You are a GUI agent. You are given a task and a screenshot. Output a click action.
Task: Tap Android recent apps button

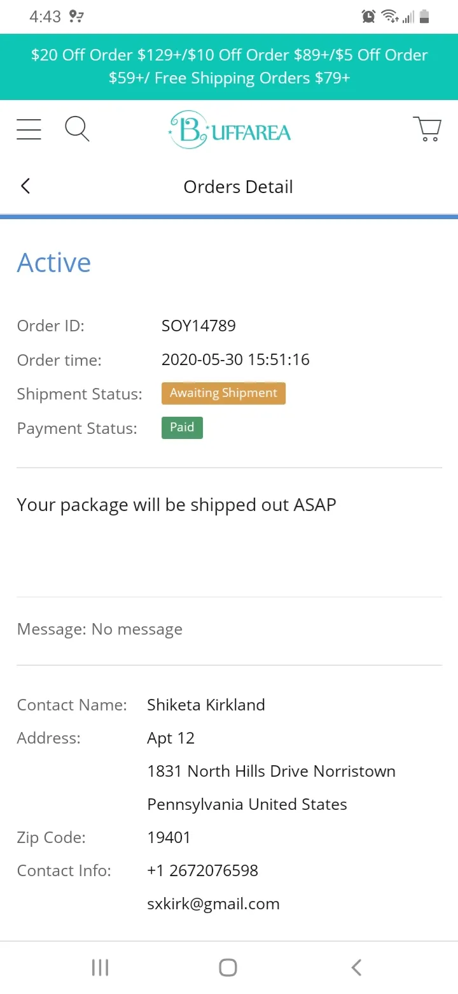point(101,967)
